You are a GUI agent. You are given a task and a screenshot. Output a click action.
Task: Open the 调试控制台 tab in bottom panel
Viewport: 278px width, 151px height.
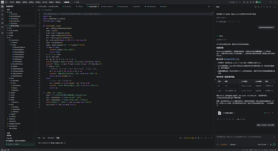tap(51, 138)
